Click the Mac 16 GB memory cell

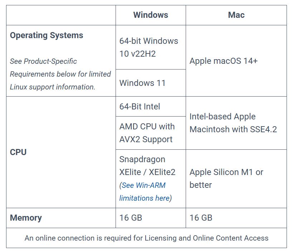[236, 218]
